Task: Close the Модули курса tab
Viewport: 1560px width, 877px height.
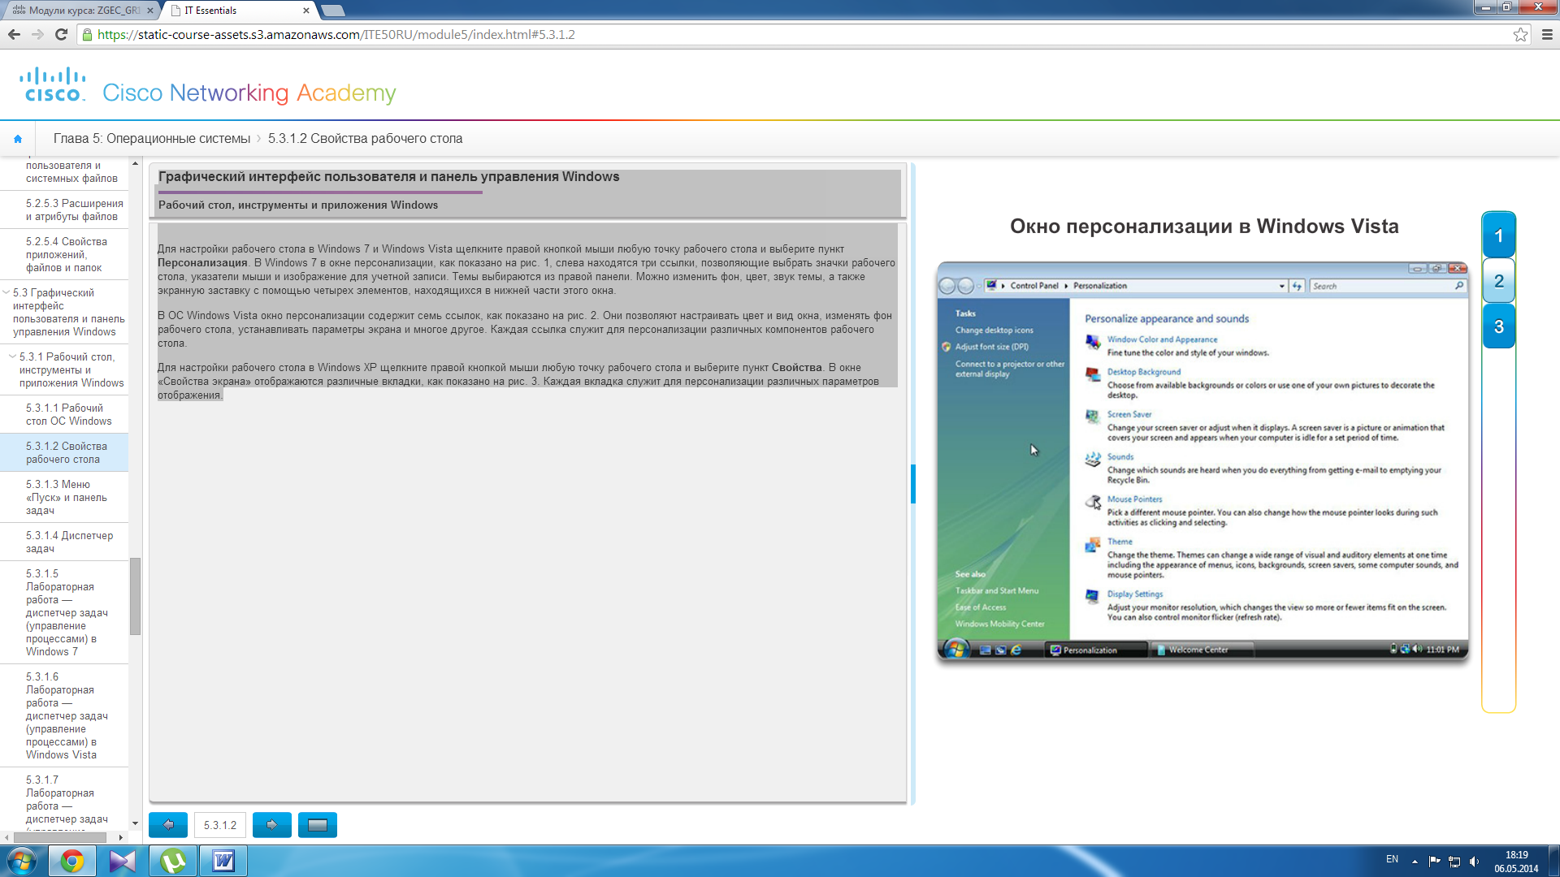Action: pos(149,11)
